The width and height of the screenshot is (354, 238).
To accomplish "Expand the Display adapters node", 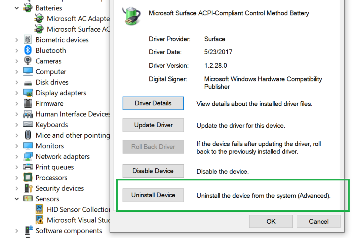I will coord(17,93).
